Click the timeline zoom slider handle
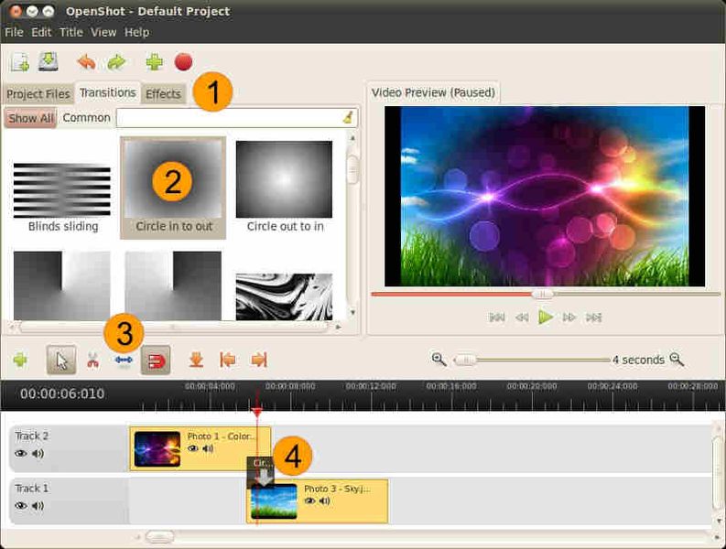This screenshot has width=726, height=549. click(x=465, y=360)
